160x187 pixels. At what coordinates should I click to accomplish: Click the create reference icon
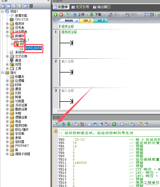132,124
